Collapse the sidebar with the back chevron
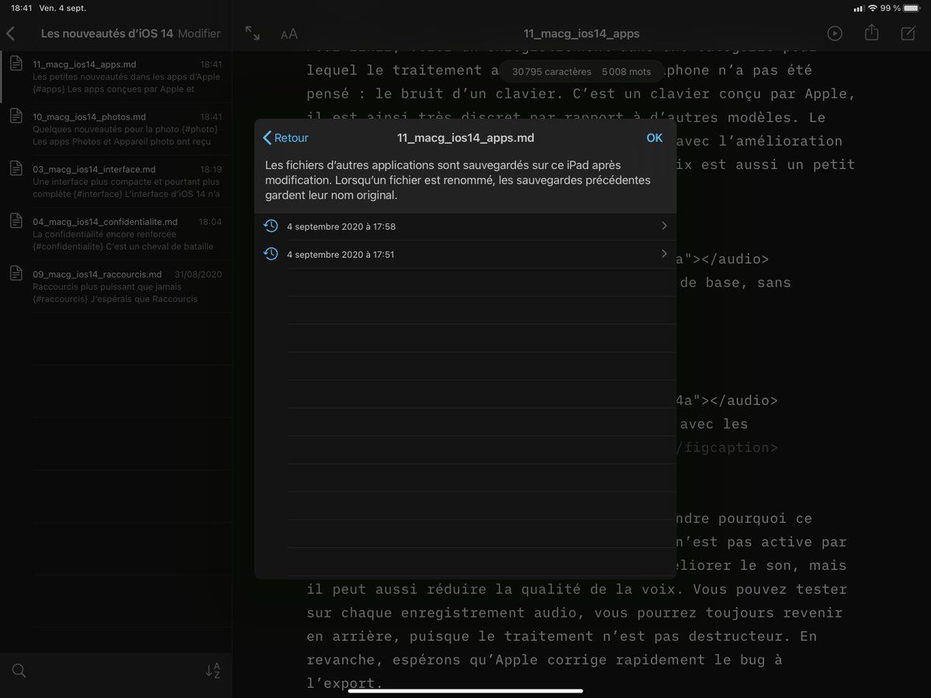Image resolution: width=931 pixels, height=698 pixels. click(11, 33)
